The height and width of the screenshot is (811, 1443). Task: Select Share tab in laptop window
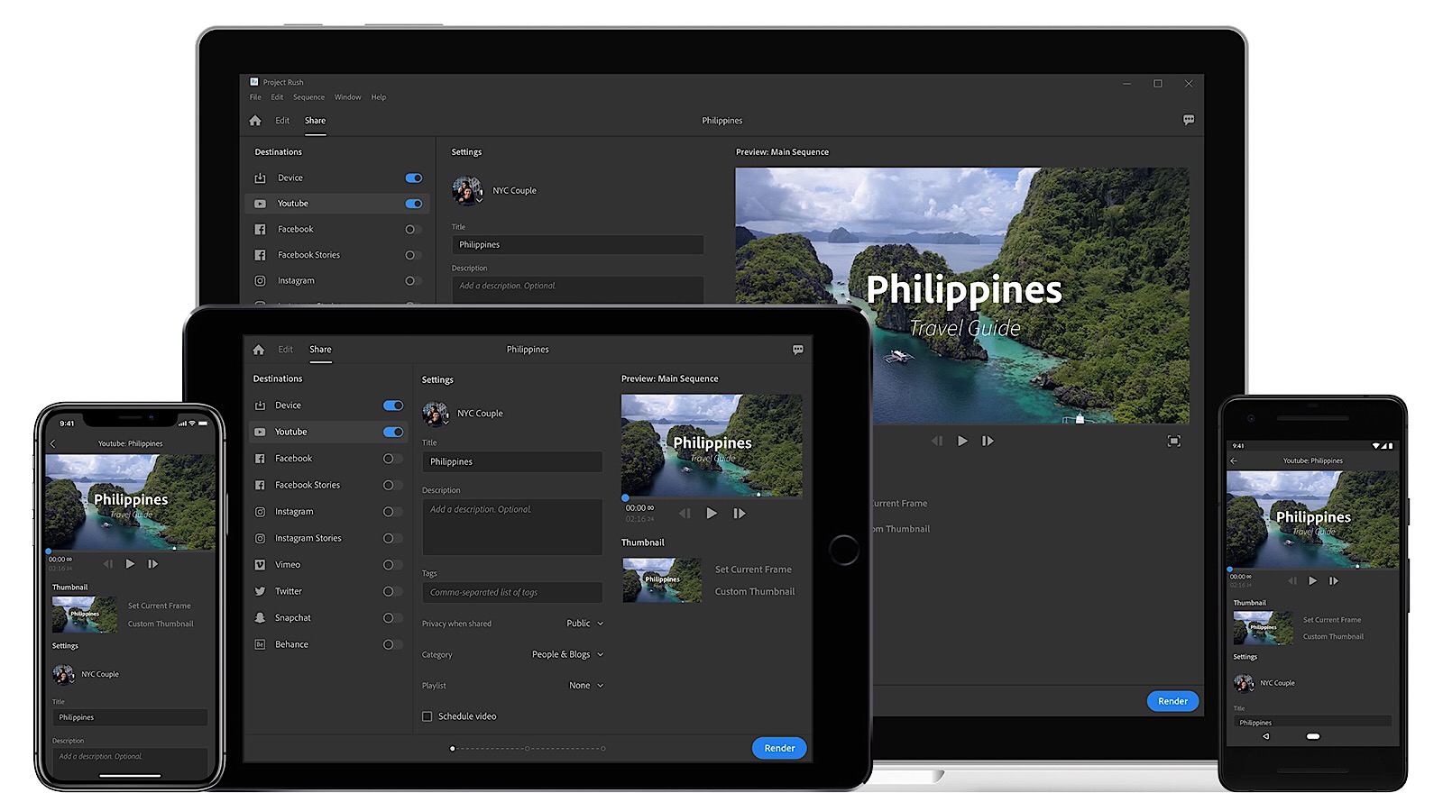click(315, 121)
